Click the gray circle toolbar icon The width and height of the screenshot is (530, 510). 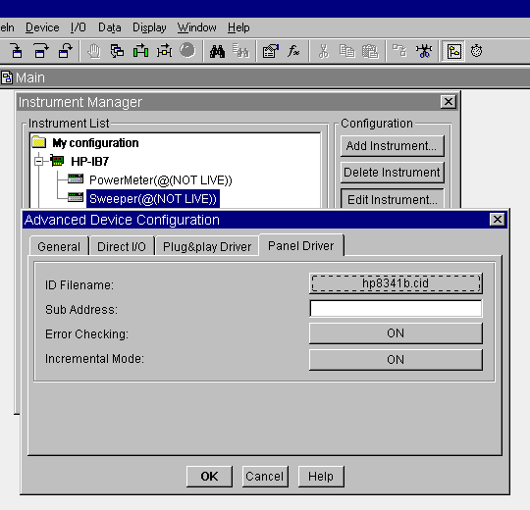click(187, 51)
